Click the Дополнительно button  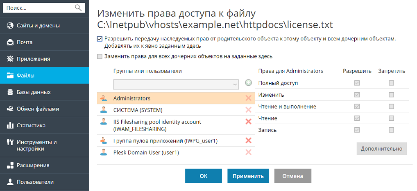(381, 149)
